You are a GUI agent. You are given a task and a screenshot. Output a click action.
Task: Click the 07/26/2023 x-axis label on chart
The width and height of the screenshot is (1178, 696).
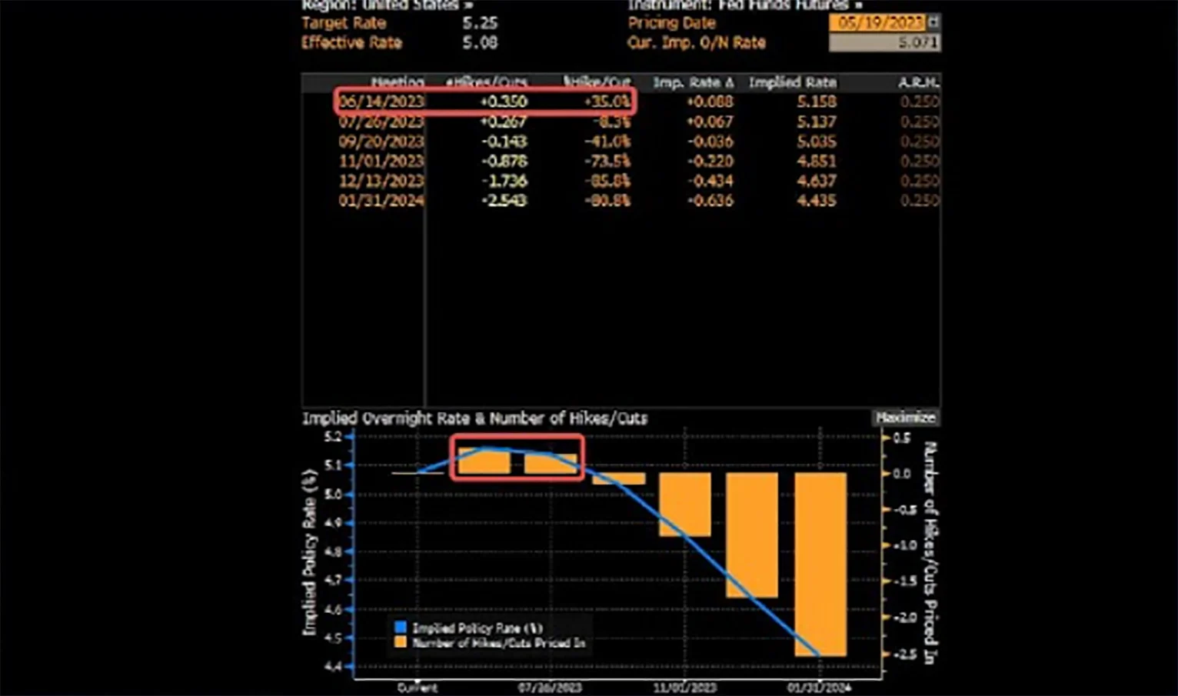click(550, 687)
